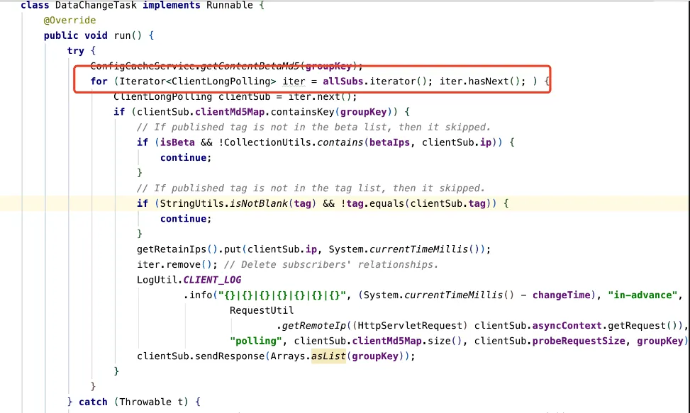Click the betaIps argument

(x=389, y=142)
